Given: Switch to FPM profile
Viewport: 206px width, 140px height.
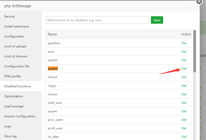Looking at the screenshot, I should 13,76.
